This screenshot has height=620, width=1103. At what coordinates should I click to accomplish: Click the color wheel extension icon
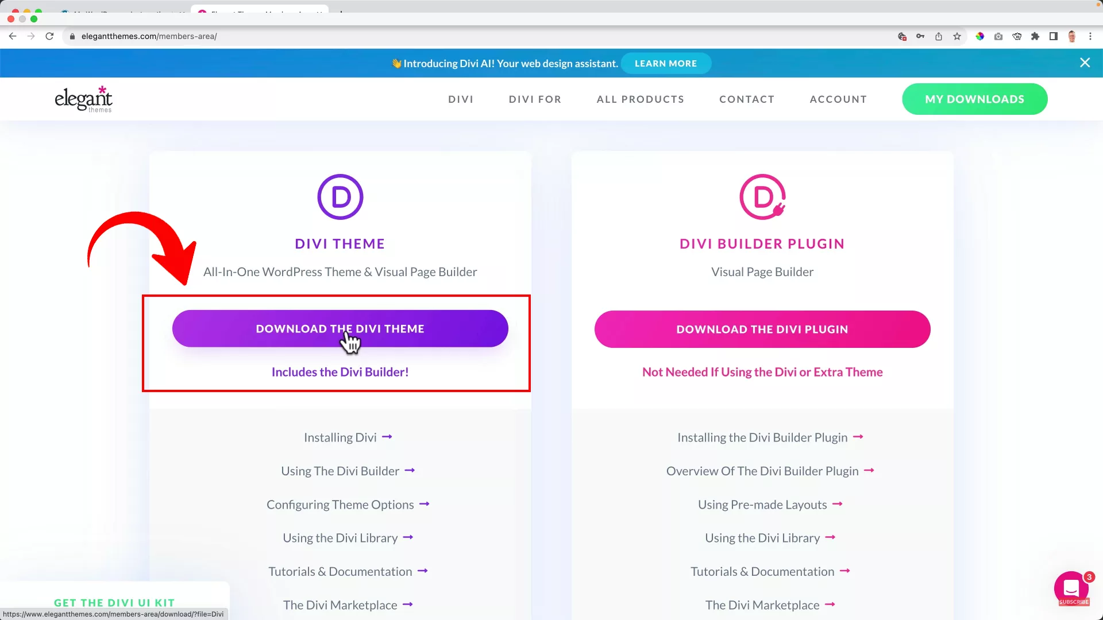(x=980, y=36)
